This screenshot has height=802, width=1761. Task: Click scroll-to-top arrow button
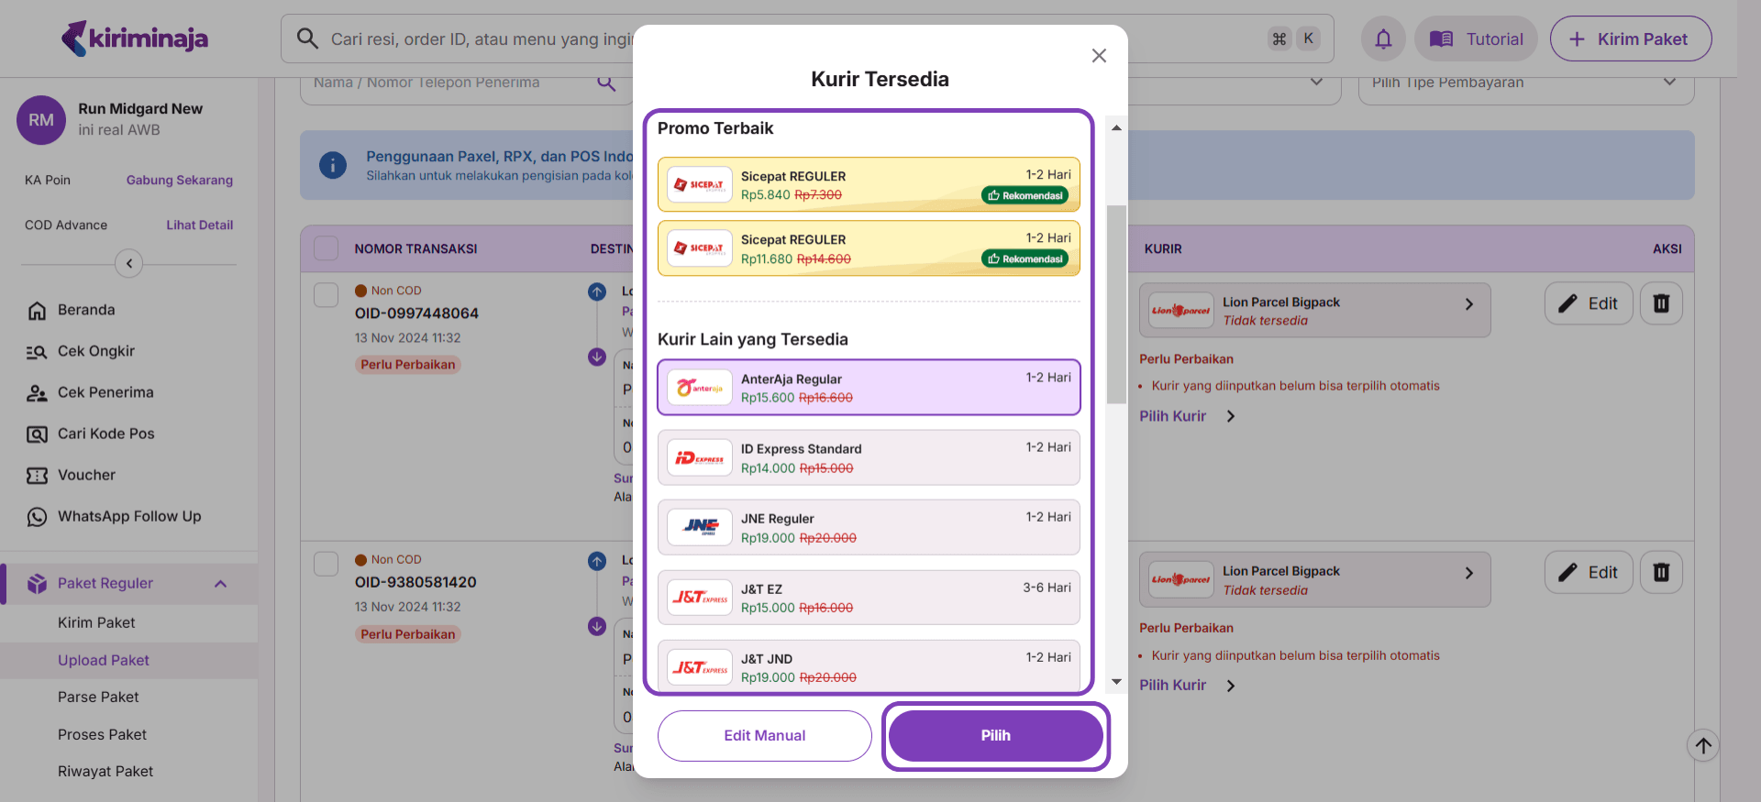click(1702, 745)
